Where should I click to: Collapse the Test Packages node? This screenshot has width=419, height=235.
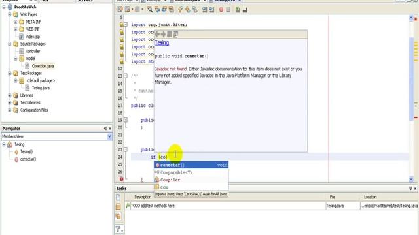tap(10, 73)
